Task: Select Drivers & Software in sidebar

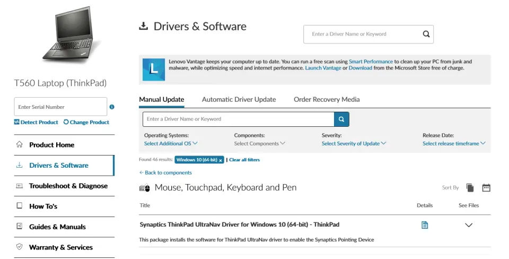Action: click(64, 166)
